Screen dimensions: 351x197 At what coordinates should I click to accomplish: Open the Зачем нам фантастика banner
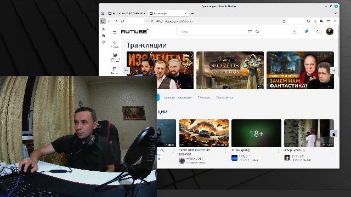300,71
